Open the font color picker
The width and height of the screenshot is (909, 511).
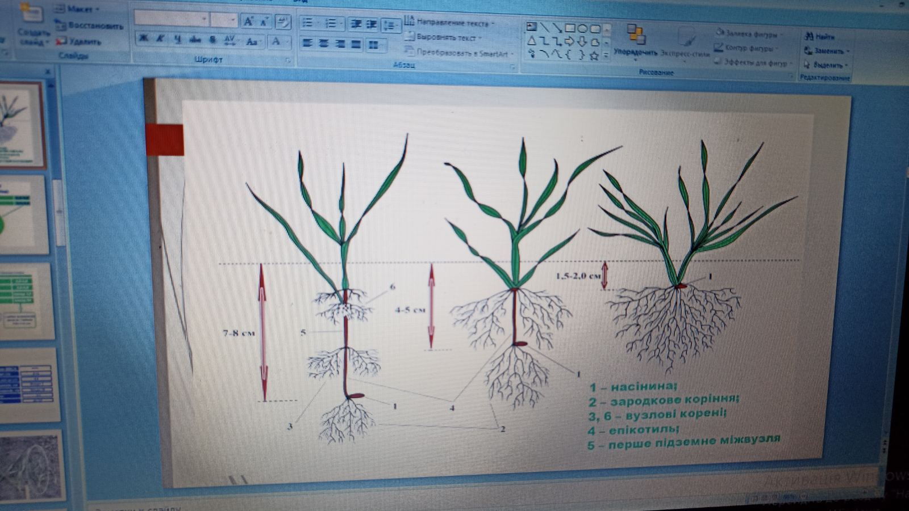pos(277,41)
